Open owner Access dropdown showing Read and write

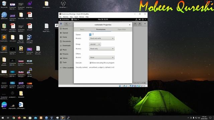[102, 38]
